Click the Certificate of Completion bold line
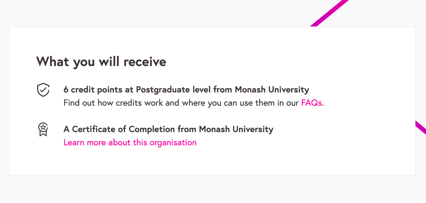Viewport: 426px width, 203px height. (168, 129)
